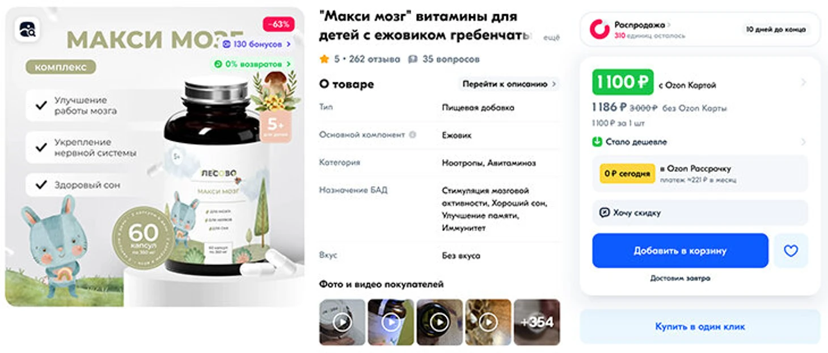Play the fourth customer video thumbnail
The image size is (828, 353).
point(488,322)
